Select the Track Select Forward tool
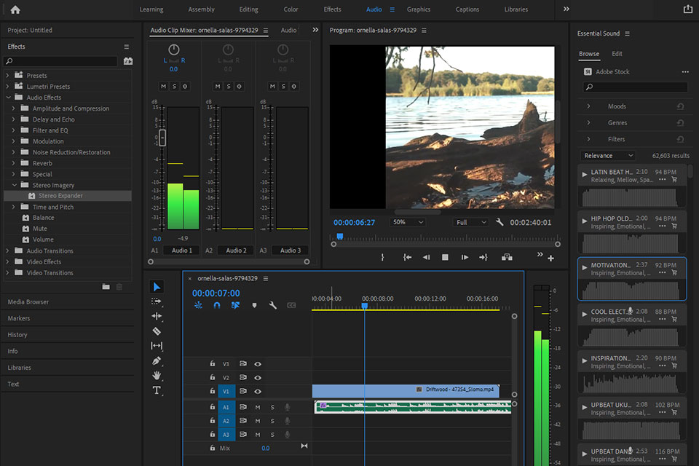The height and width of the screenshot is (466, 699). tap(157, 301)
